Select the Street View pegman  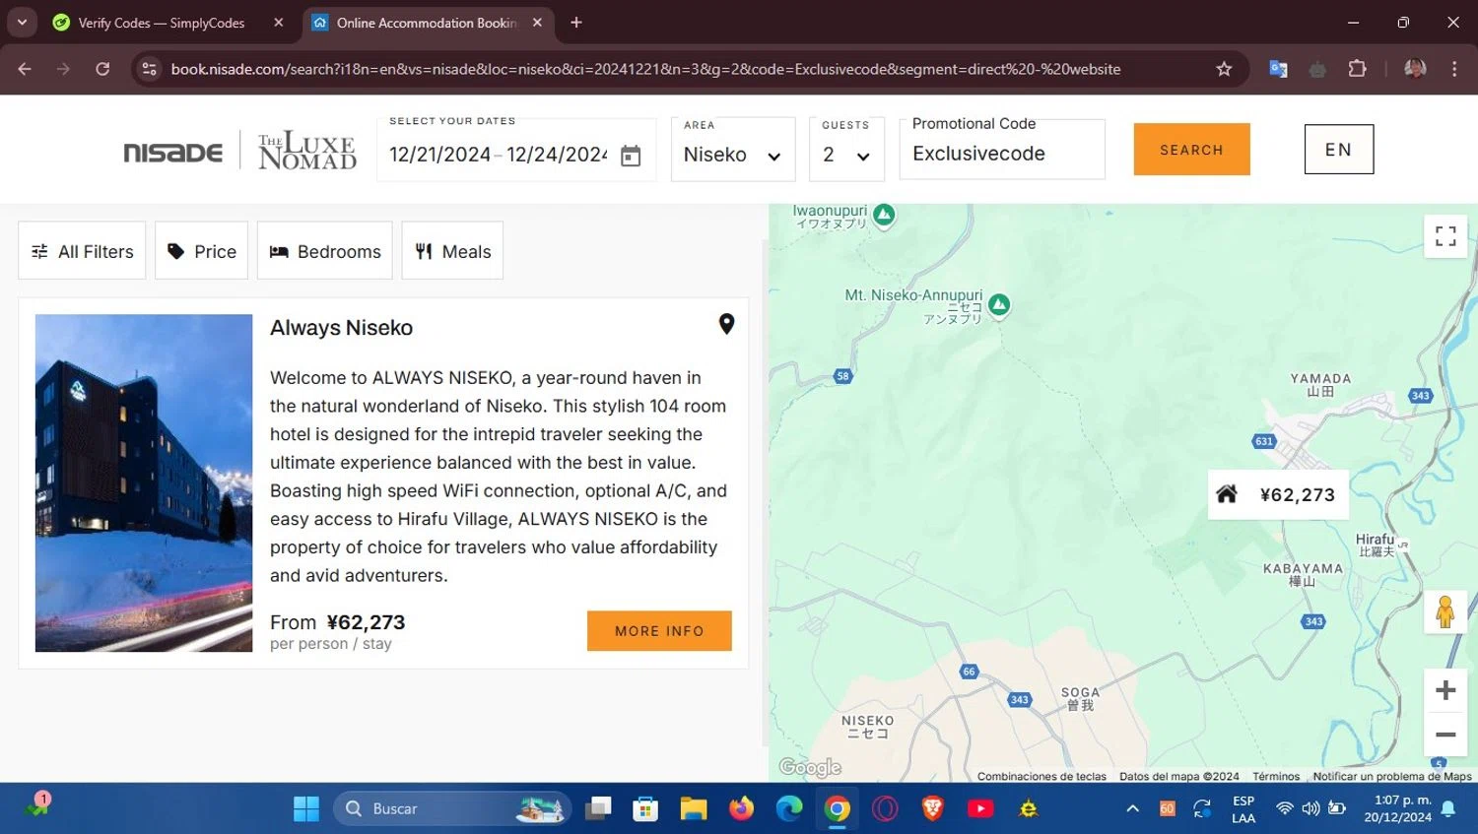[1445, 611]
